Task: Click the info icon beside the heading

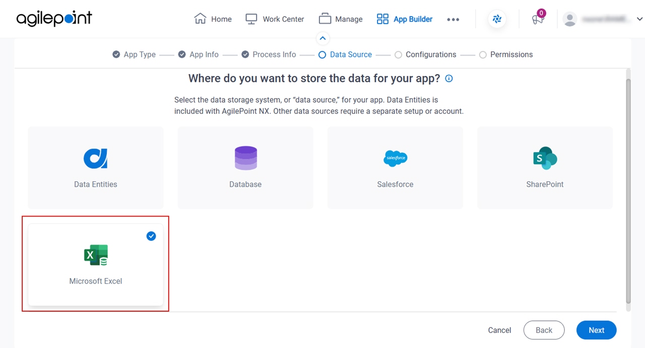Action: click(x=449, y=79)
